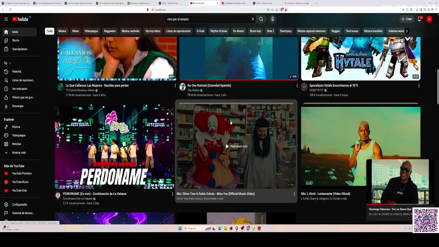
Task: Open options for Apocalipsis Hytale video
Action: pyautogui.click(x=419, y=86)
